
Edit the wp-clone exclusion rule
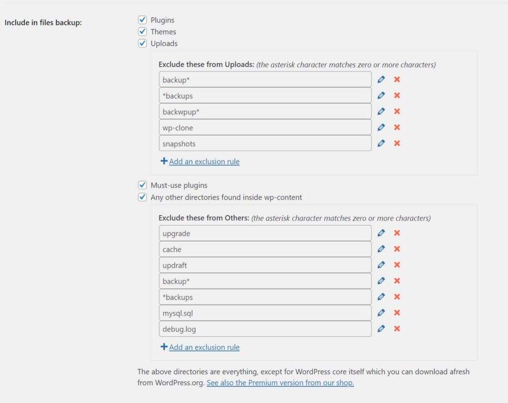(381, 127)
